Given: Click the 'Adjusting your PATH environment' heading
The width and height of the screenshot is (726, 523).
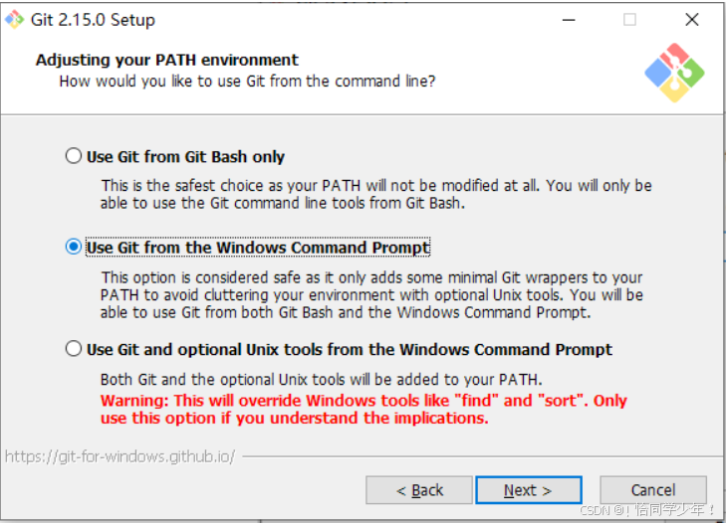Looking at the screenshot, I should pyautogui.click(x=167, y=60).
